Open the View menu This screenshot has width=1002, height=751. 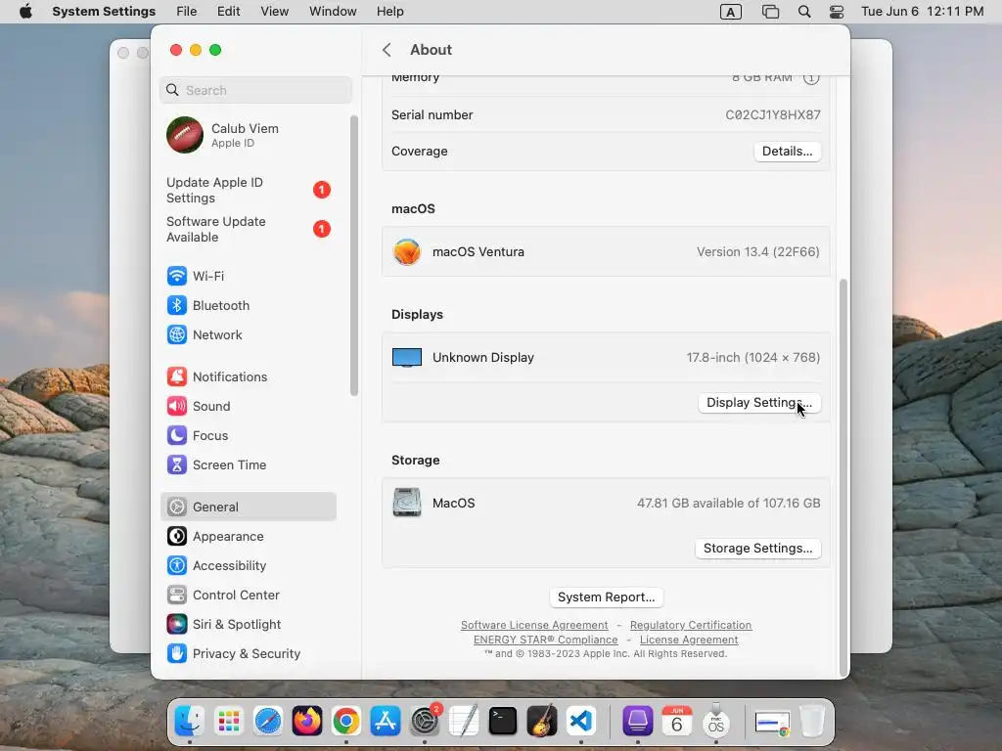275,12
